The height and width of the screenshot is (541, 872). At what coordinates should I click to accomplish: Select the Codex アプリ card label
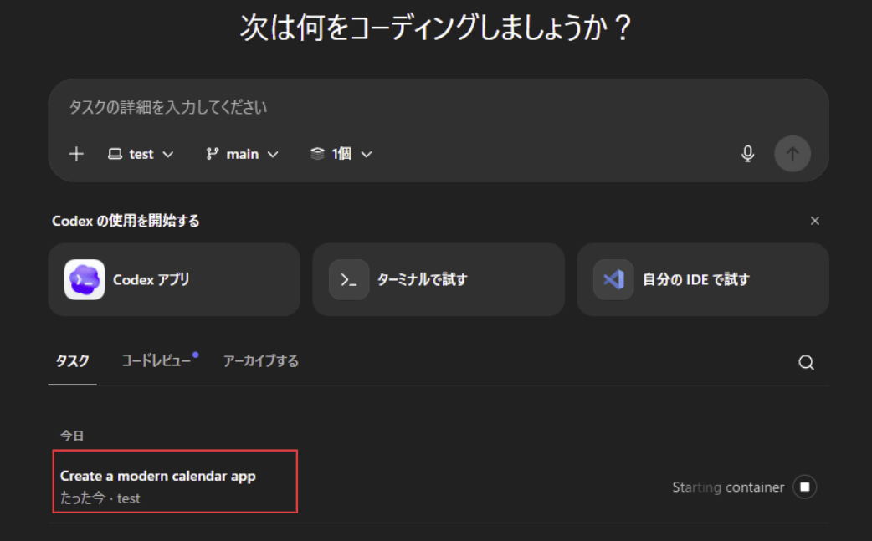(151, 279)
